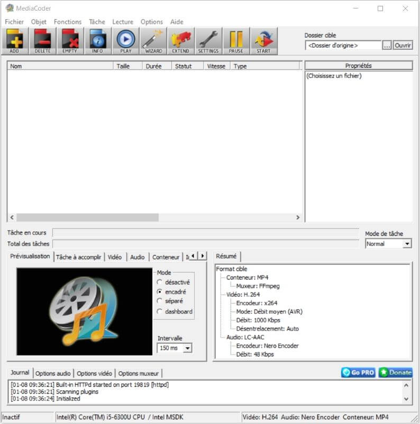420x424 pixels.
Task: Open the EXTEND plugins icon
Action: [181, 41]
